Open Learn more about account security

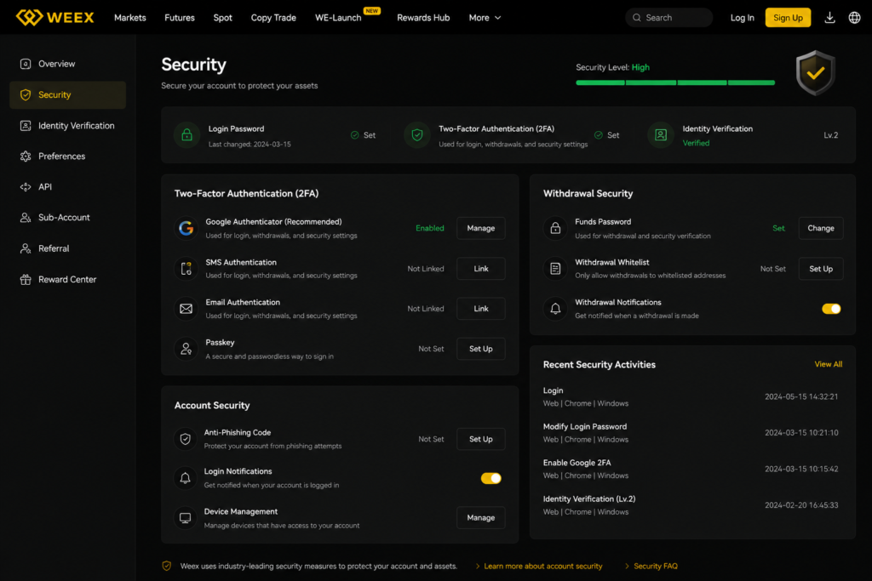tap(542, 566)
